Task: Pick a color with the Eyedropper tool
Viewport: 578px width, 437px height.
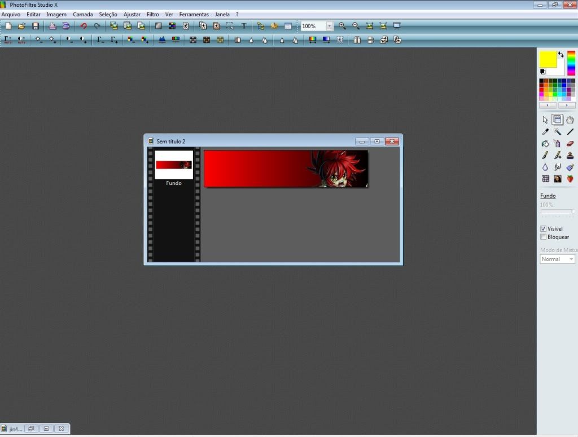Action: click(545, 131)
